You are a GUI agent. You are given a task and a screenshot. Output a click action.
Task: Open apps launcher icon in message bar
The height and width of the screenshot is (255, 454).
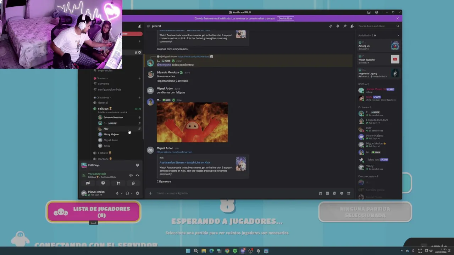coord(349,193)
